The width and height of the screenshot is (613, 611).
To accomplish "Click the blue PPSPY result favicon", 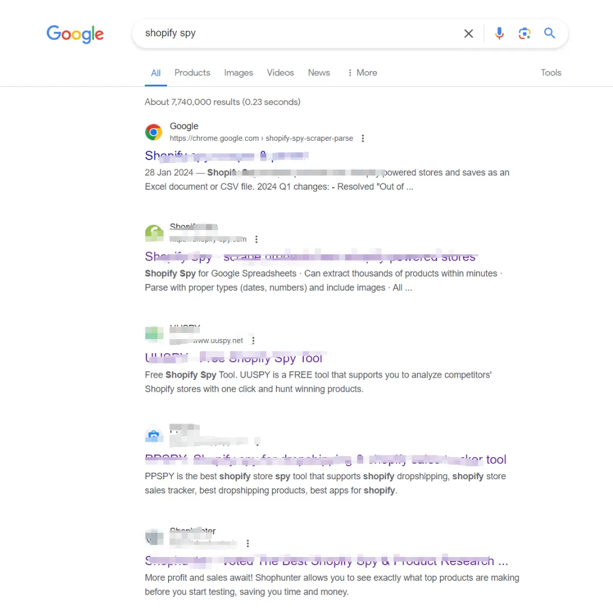I will 154,436.
